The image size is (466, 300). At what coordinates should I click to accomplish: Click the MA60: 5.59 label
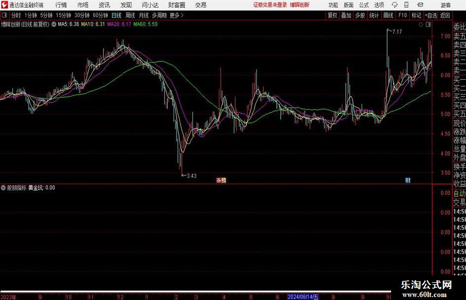coord(145,24)
